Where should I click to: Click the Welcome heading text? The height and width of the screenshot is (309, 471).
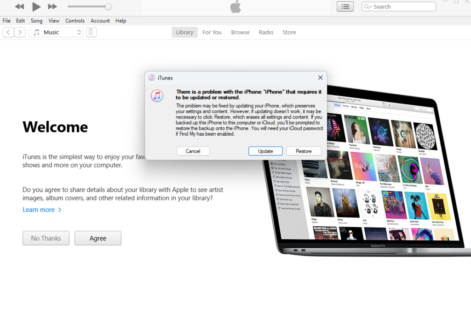pos(55,127)
